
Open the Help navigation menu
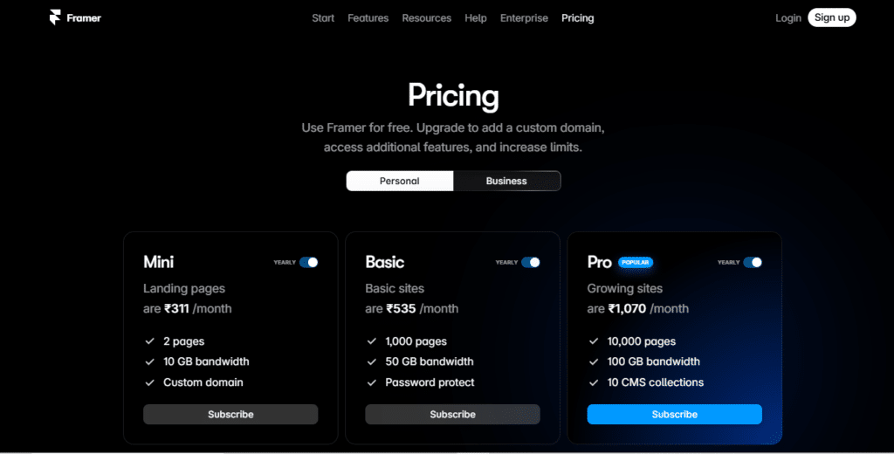pos(476,18)
